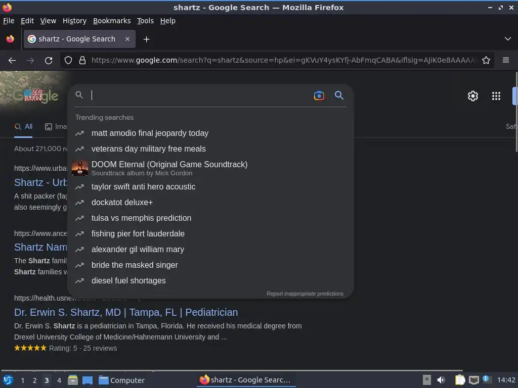Image resolution: width=518 pixels, height=388 pixels.
Task: Switch to workspace 4
Action: (59, 380)
